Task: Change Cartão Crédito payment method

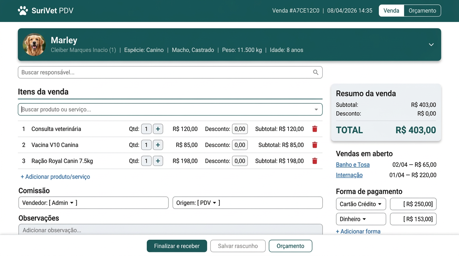Action: [x=361, y=204]
